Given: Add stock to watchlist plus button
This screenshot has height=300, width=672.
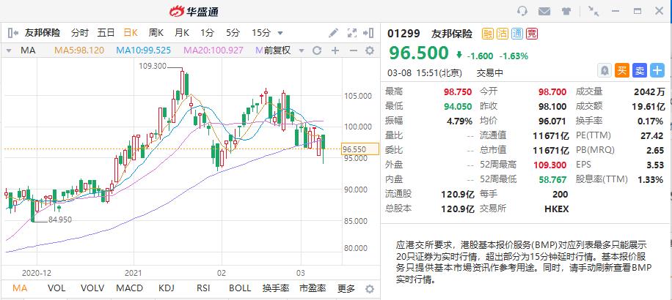Looking at the screenshot, I should [x=657, y=70].
